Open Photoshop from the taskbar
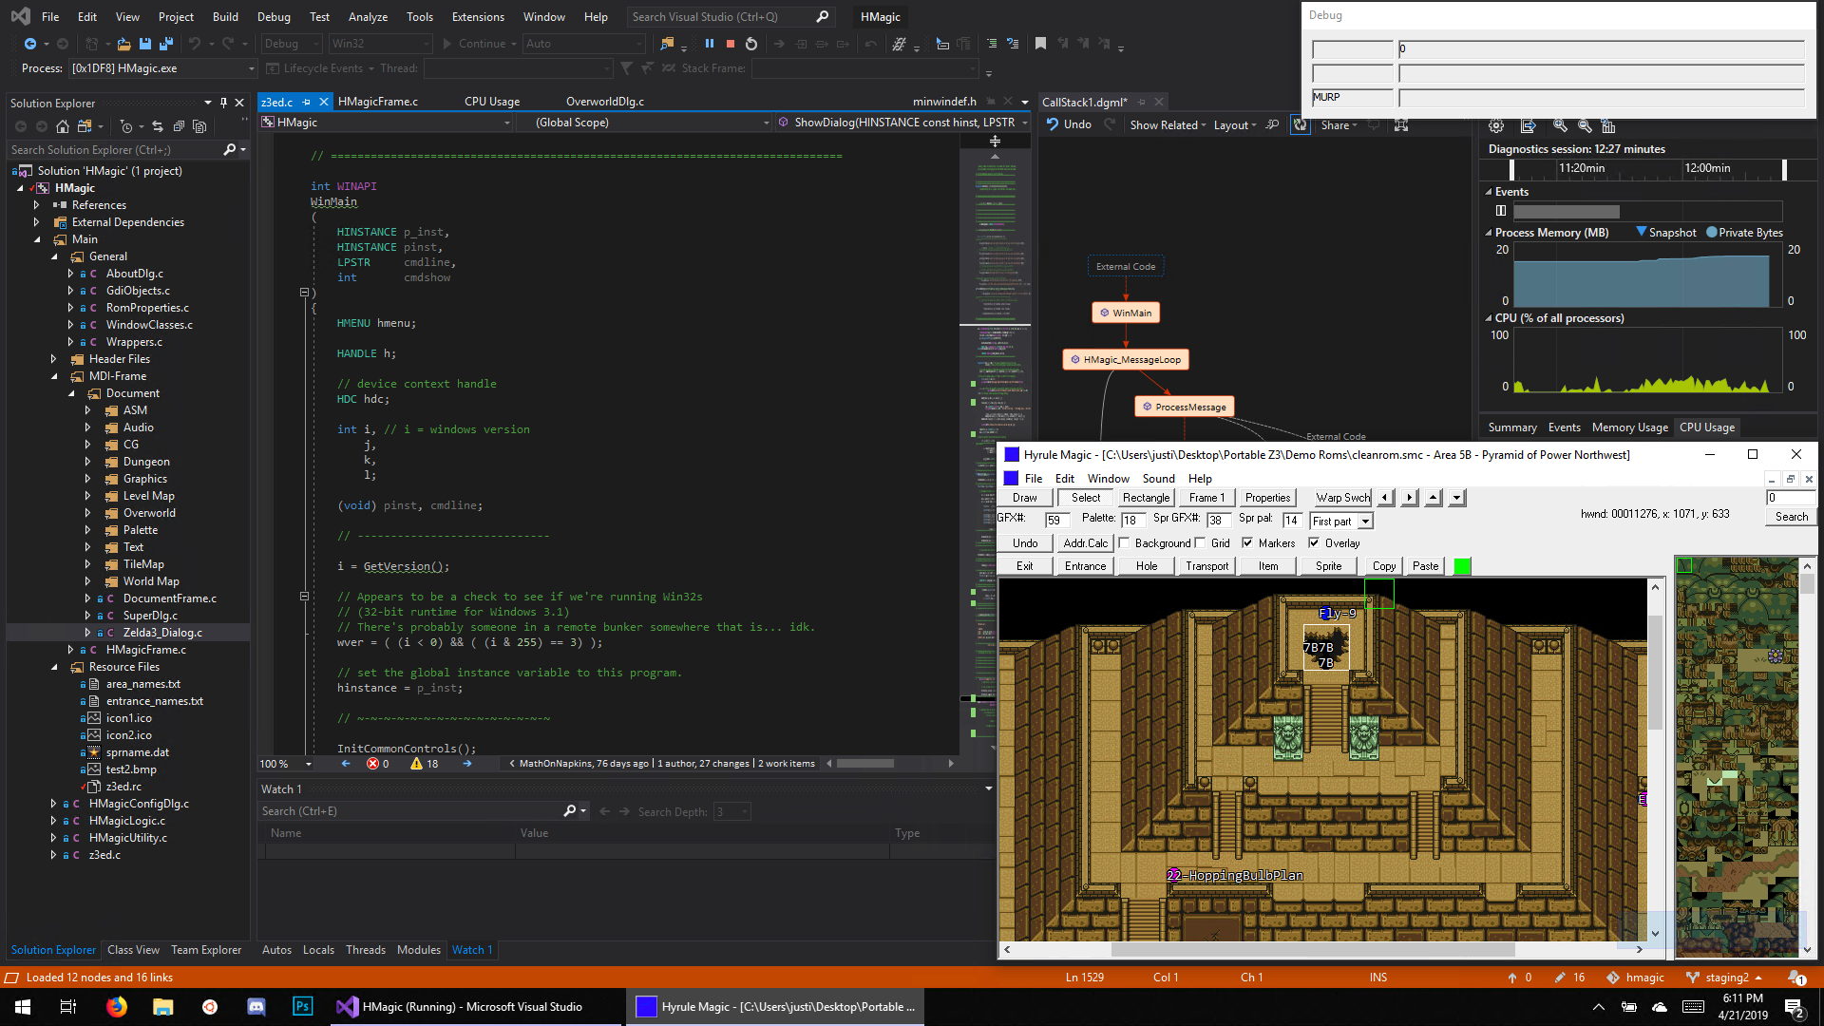The width and height of the screenshot is (1824, 1026). tap(302, 1007)
